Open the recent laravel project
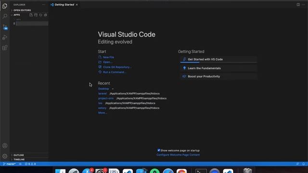308x173 pixels. click(103, 94)
